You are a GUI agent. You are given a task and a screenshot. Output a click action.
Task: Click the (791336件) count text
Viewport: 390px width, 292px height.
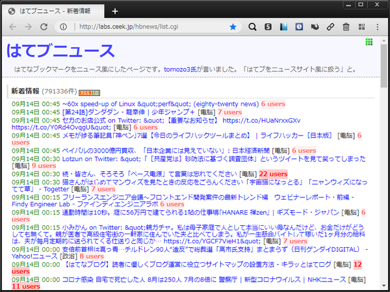pos(59,91)
